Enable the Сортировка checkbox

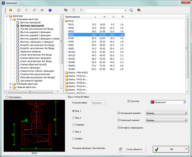point(7,97)
